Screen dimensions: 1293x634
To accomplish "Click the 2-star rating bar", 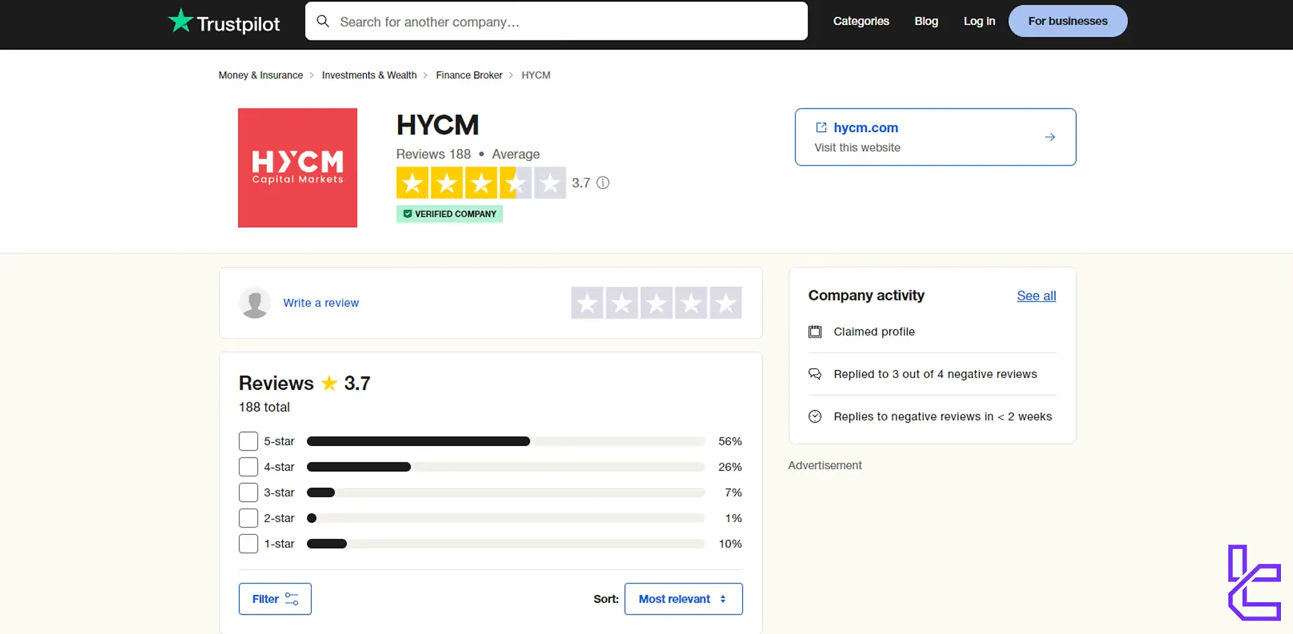I will pyautogui.click(x=506, y=518).
